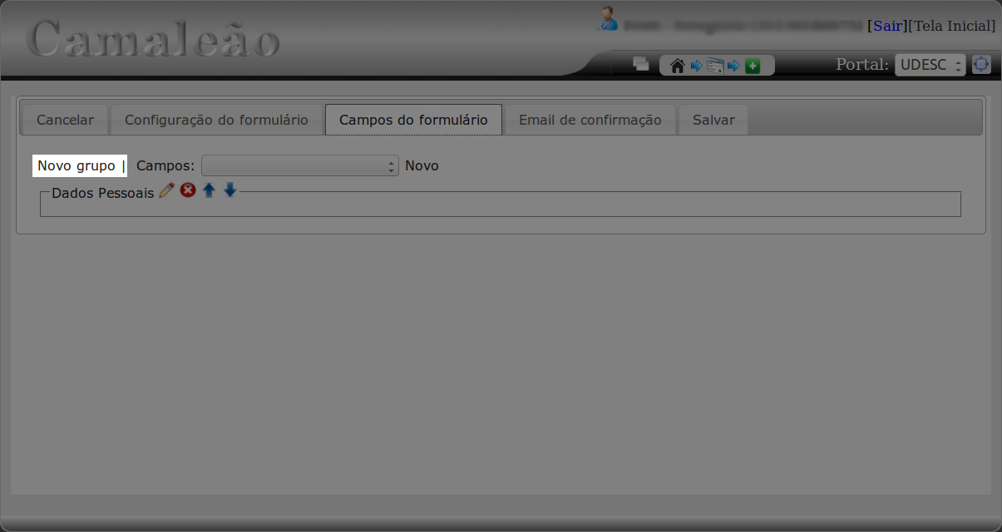
Task: Click the user avatar icon
Action: [x=609, y=18]
